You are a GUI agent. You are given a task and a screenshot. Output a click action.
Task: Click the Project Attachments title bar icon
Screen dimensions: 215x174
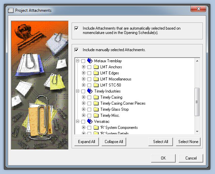click(x=10, y=10)
